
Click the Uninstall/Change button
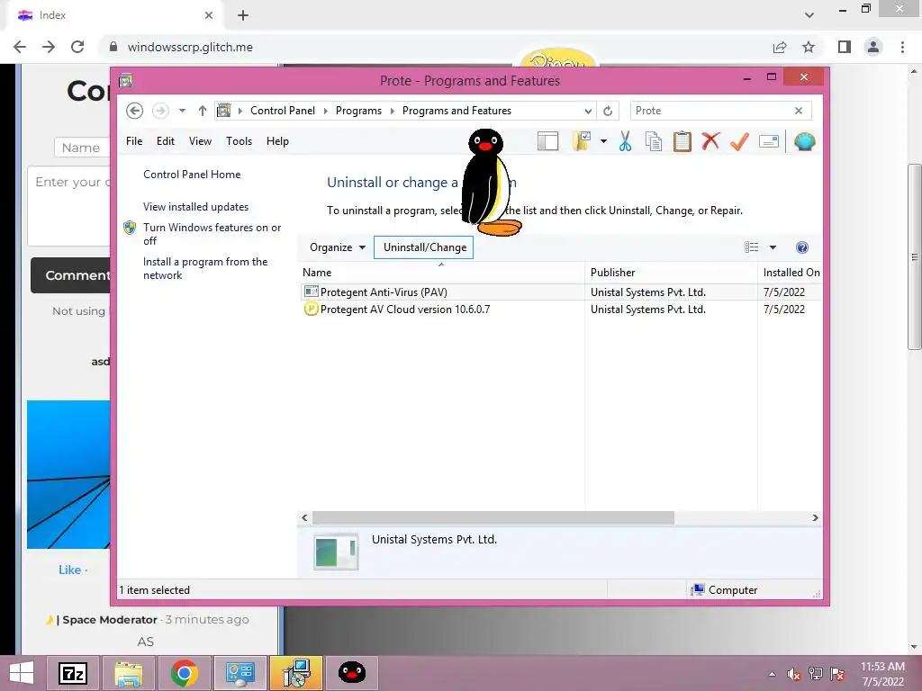point(424,247)
